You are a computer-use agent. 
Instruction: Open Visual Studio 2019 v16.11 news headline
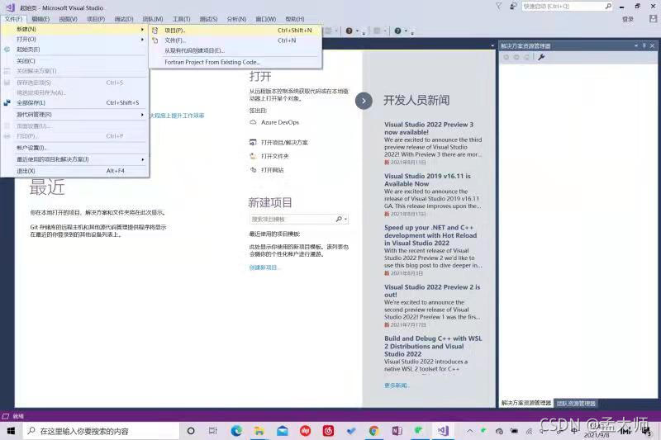(x=427, y=180)
